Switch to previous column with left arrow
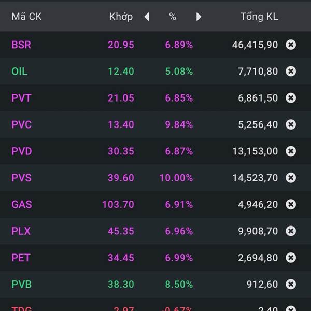311x311 pixels. (147, 17)
